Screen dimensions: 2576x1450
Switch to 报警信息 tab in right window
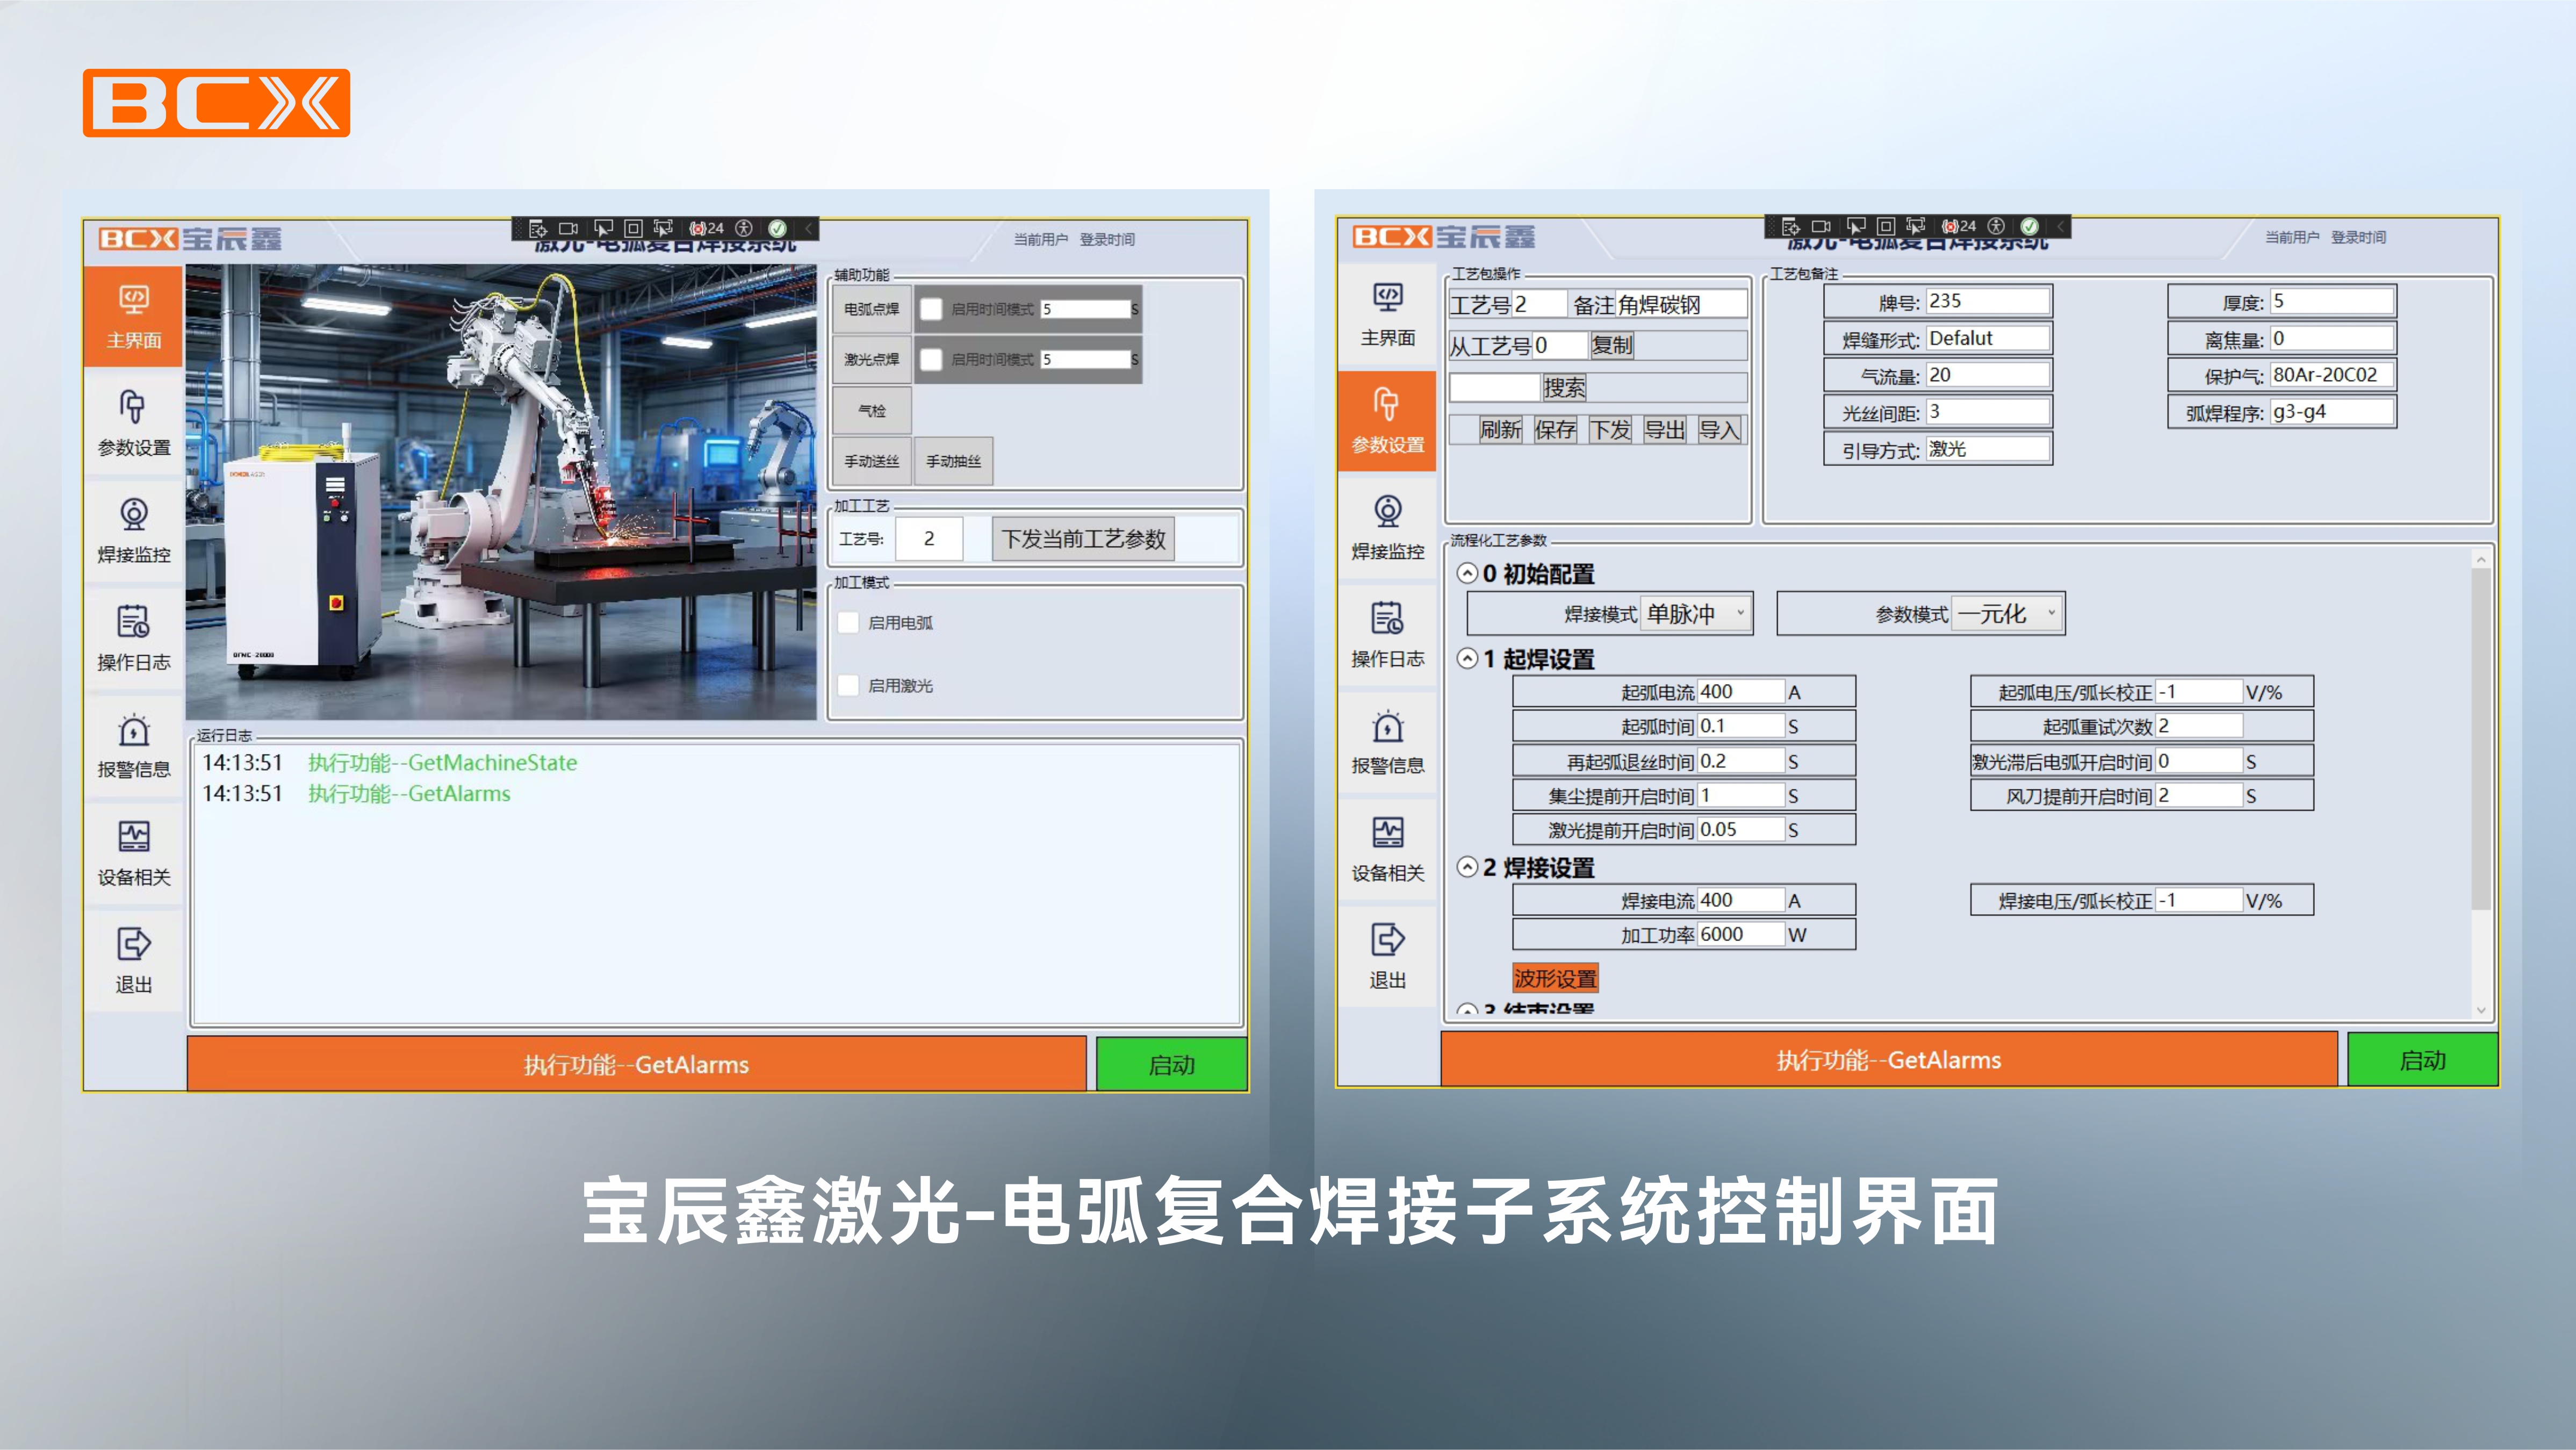click(1387, 742)
